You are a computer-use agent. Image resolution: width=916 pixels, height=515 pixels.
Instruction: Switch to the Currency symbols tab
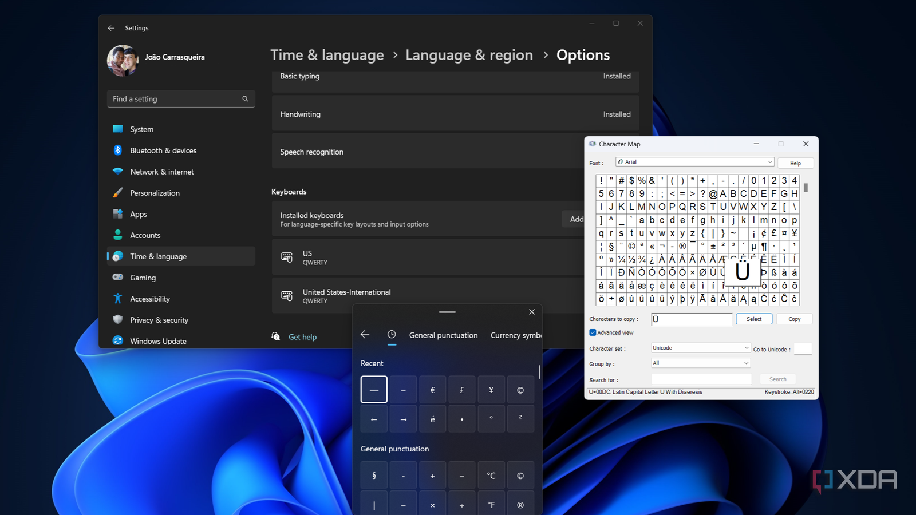pos(516,335)
